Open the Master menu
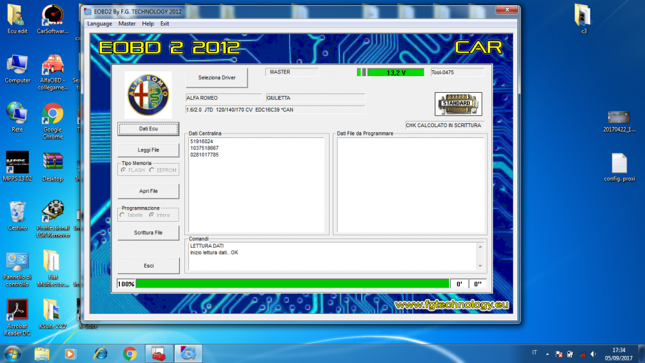 [x=126, y=24]
